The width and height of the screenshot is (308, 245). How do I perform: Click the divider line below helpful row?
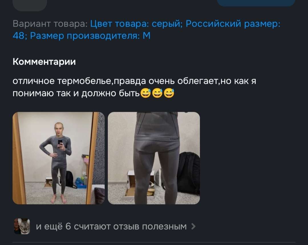pos(154,242)
